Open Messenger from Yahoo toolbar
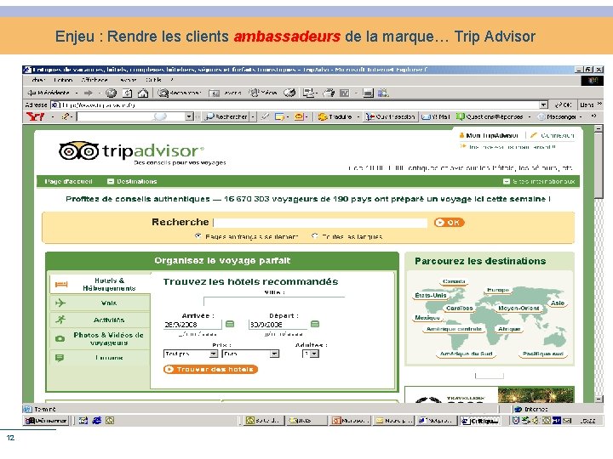This screenshot has width=613, height=459. [x=557, y=116]
